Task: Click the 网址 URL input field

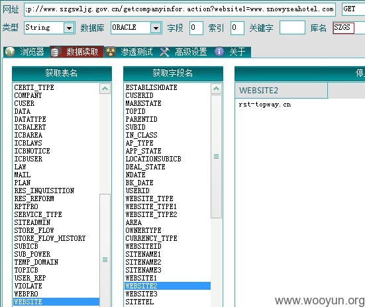Action: click(x=180, y=9)
